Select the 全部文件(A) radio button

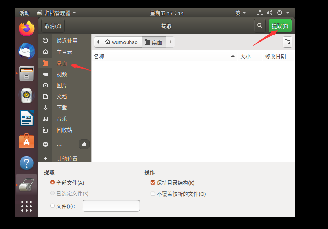(x=52, y=183)
